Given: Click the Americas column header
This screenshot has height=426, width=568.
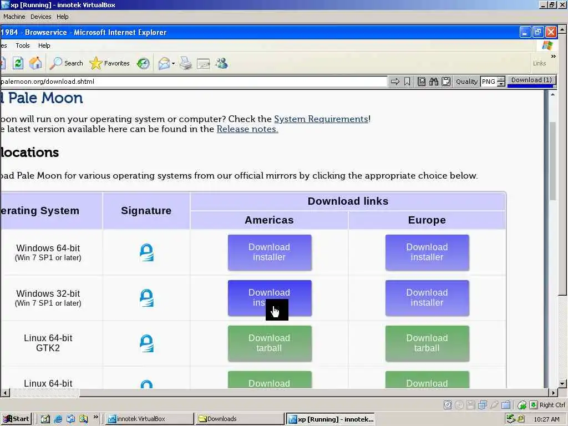Looking at the screenshot, I should click(269, 220).
